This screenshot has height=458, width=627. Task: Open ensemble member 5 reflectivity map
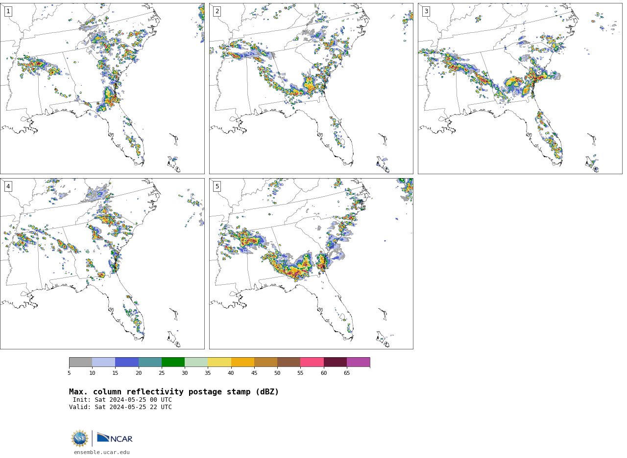tap(311, 264)
